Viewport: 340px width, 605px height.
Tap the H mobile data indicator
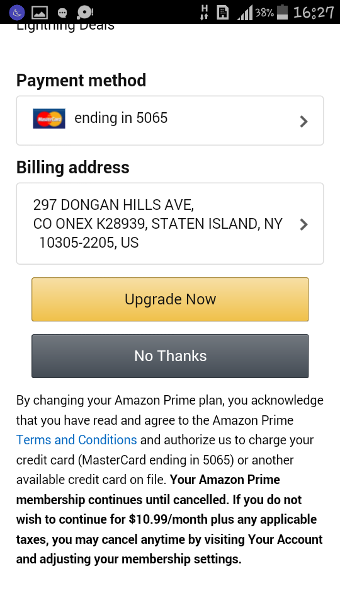coord(204,13)
